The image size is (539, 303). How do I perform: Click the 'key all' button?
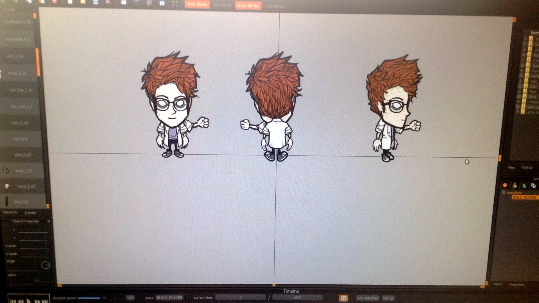tap(389, 298)
